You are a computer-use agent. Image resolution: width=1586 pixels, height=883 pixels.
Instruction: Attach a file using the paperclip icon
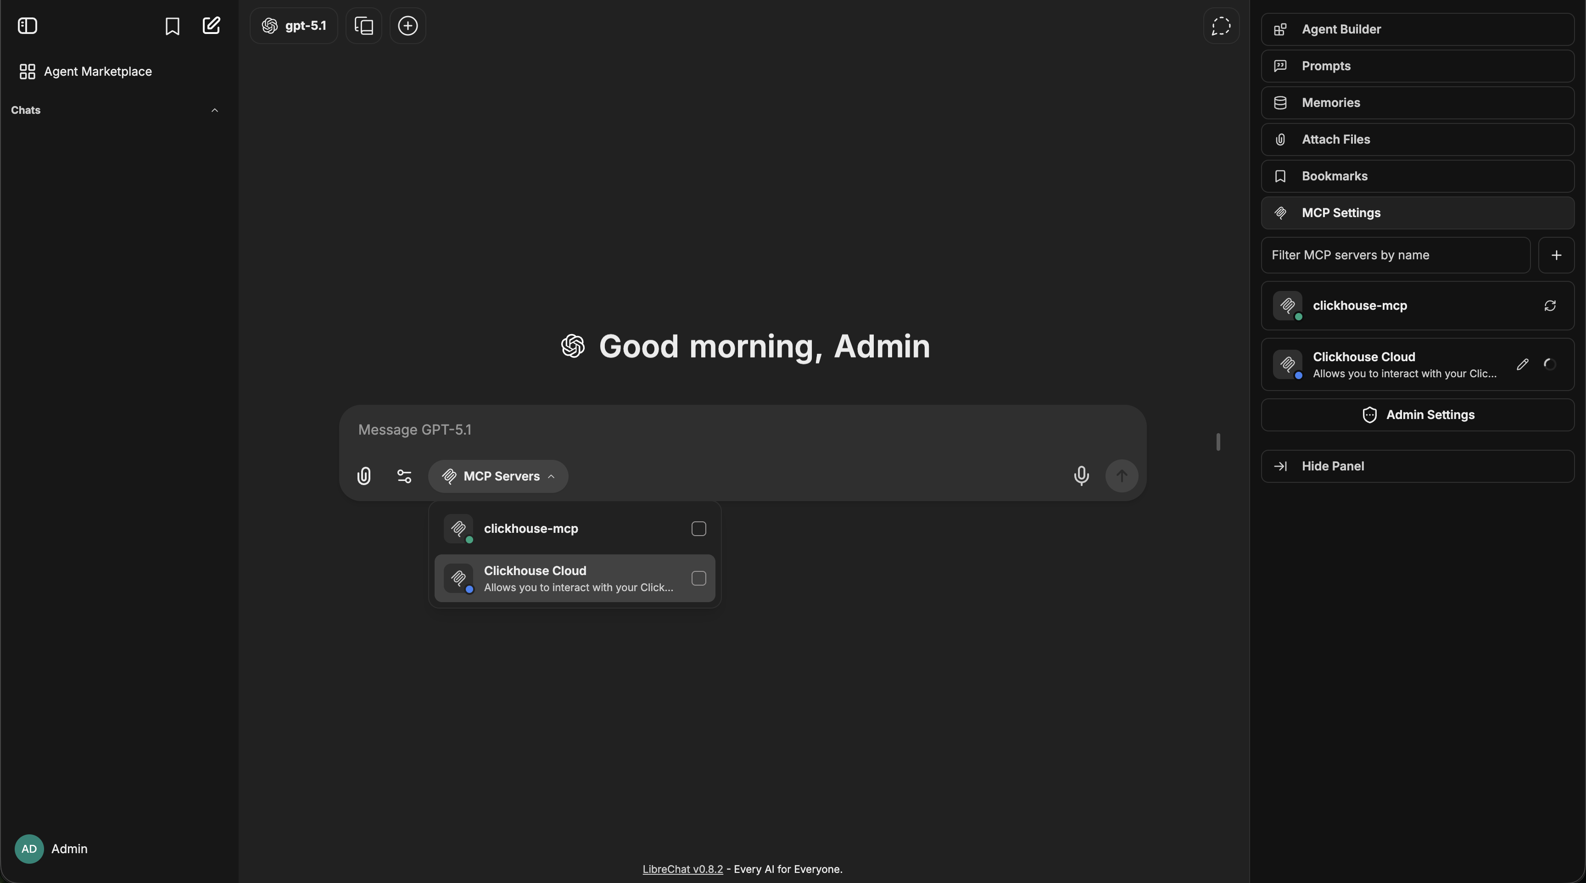point(364,476)
